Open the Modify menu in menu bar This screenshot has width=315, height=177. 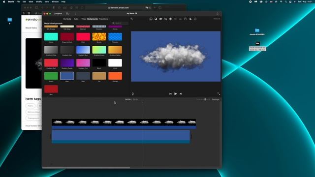[39, 1]
